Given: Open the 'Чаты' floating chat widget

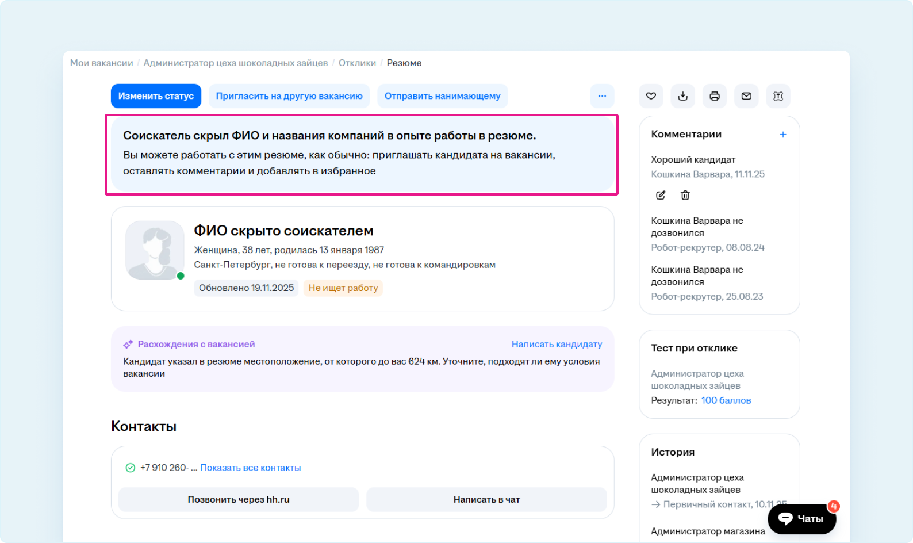Looking at the screenshot, I should point(801,519).
